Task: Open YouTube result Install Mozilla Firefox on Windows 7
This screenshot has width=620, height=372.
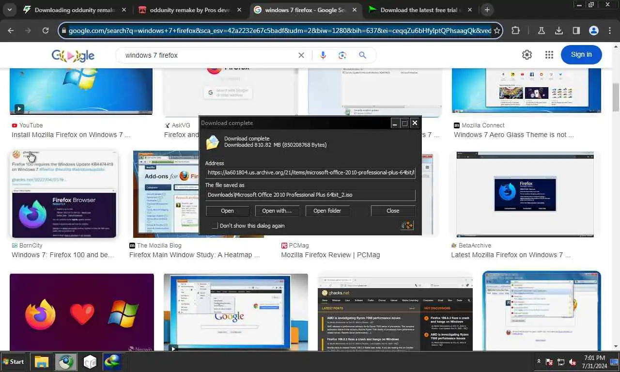Action: pyautogui.click(x=71, y=135)
